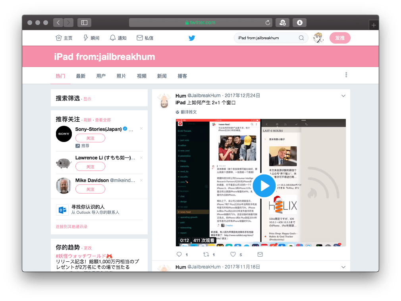This screenshot has height=301, width=401.
Task: Play the embedded tweet video
Action: 264,186
